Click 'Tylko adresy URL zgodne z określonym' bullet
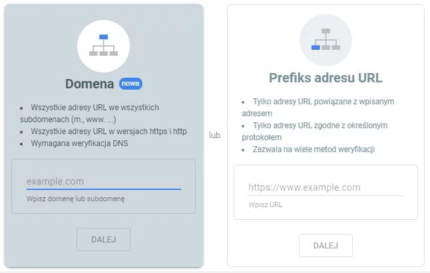The height and width of the screenshot is (273, 430). click(320, 126)
